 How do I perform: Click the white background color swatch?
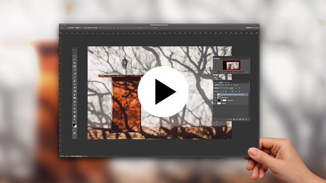click(x=75, y=127)
